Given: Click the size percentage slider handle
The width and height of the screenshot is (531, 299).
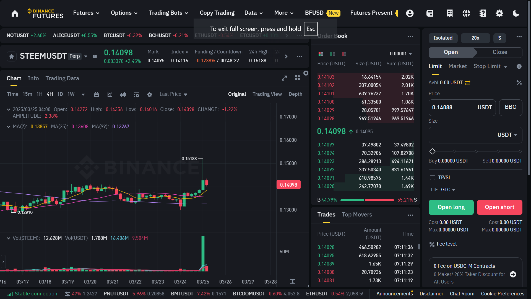Looking at the screenshot, I should click(x=432, y=151).
